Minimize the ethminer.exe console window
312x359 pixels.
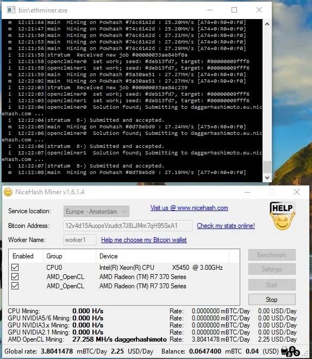pos(210,10)
